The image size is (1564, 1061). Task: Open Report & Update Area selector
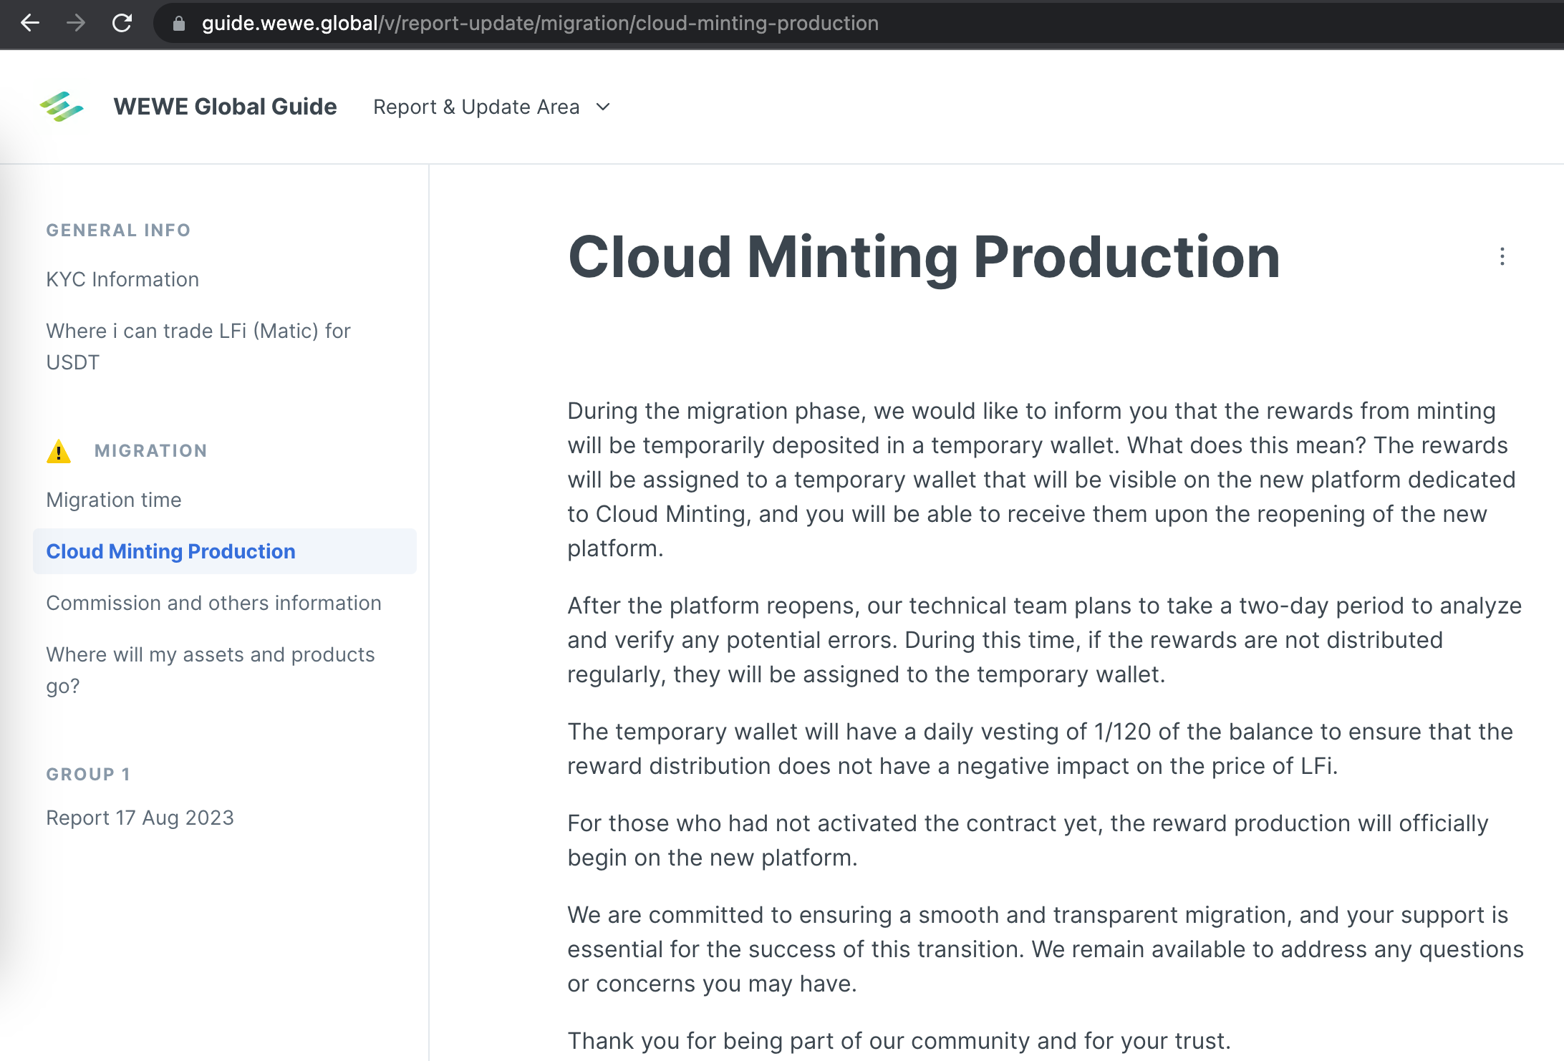click(x=476, y=107)
